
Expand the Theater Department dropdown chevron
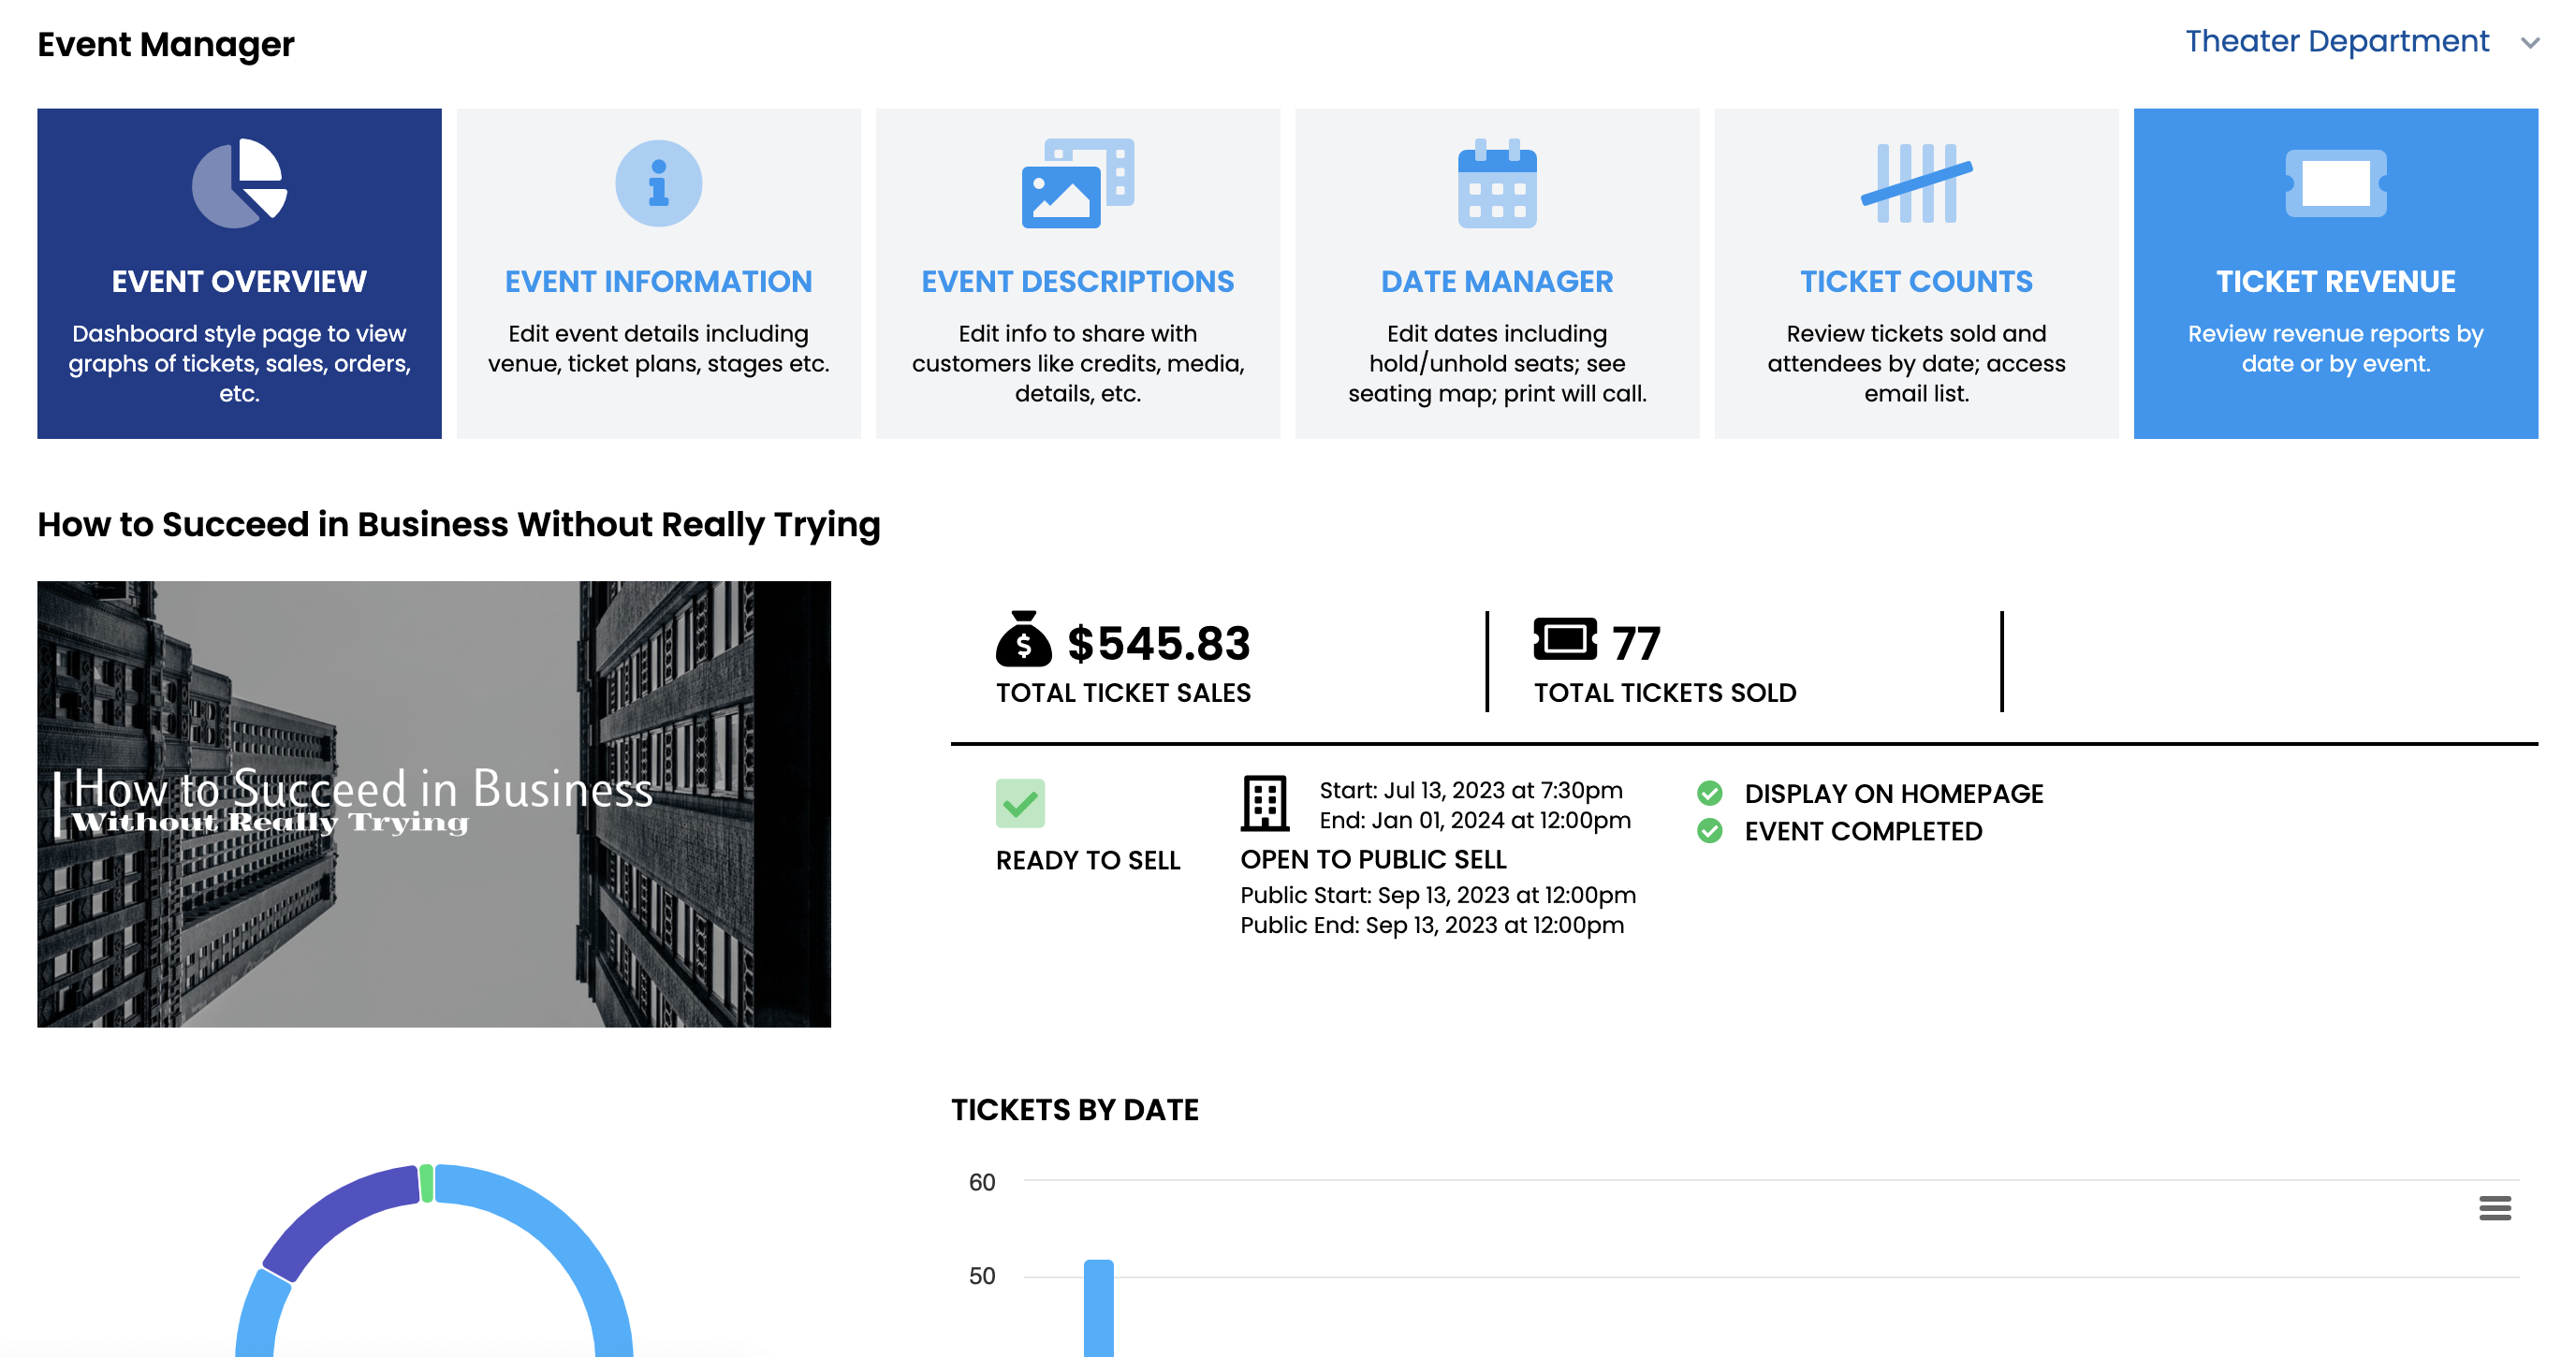pos(2530,43)
